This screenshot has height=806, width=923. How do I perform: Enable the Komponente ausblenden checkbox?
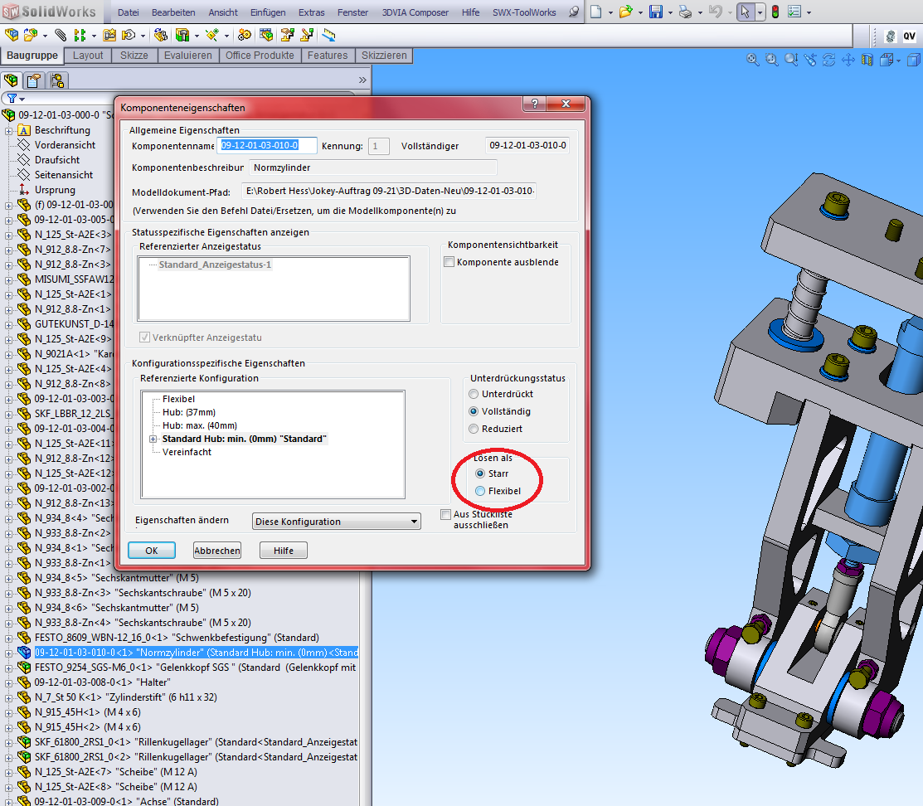[449, 260]
